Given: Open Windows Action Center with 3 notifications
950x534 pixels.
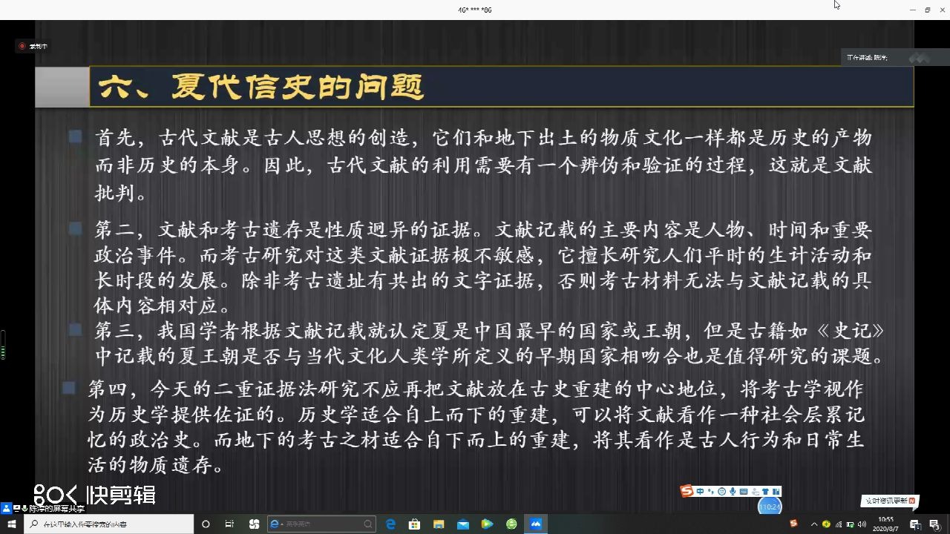Looking at the screenshot, I should click(x=934, y=524).
